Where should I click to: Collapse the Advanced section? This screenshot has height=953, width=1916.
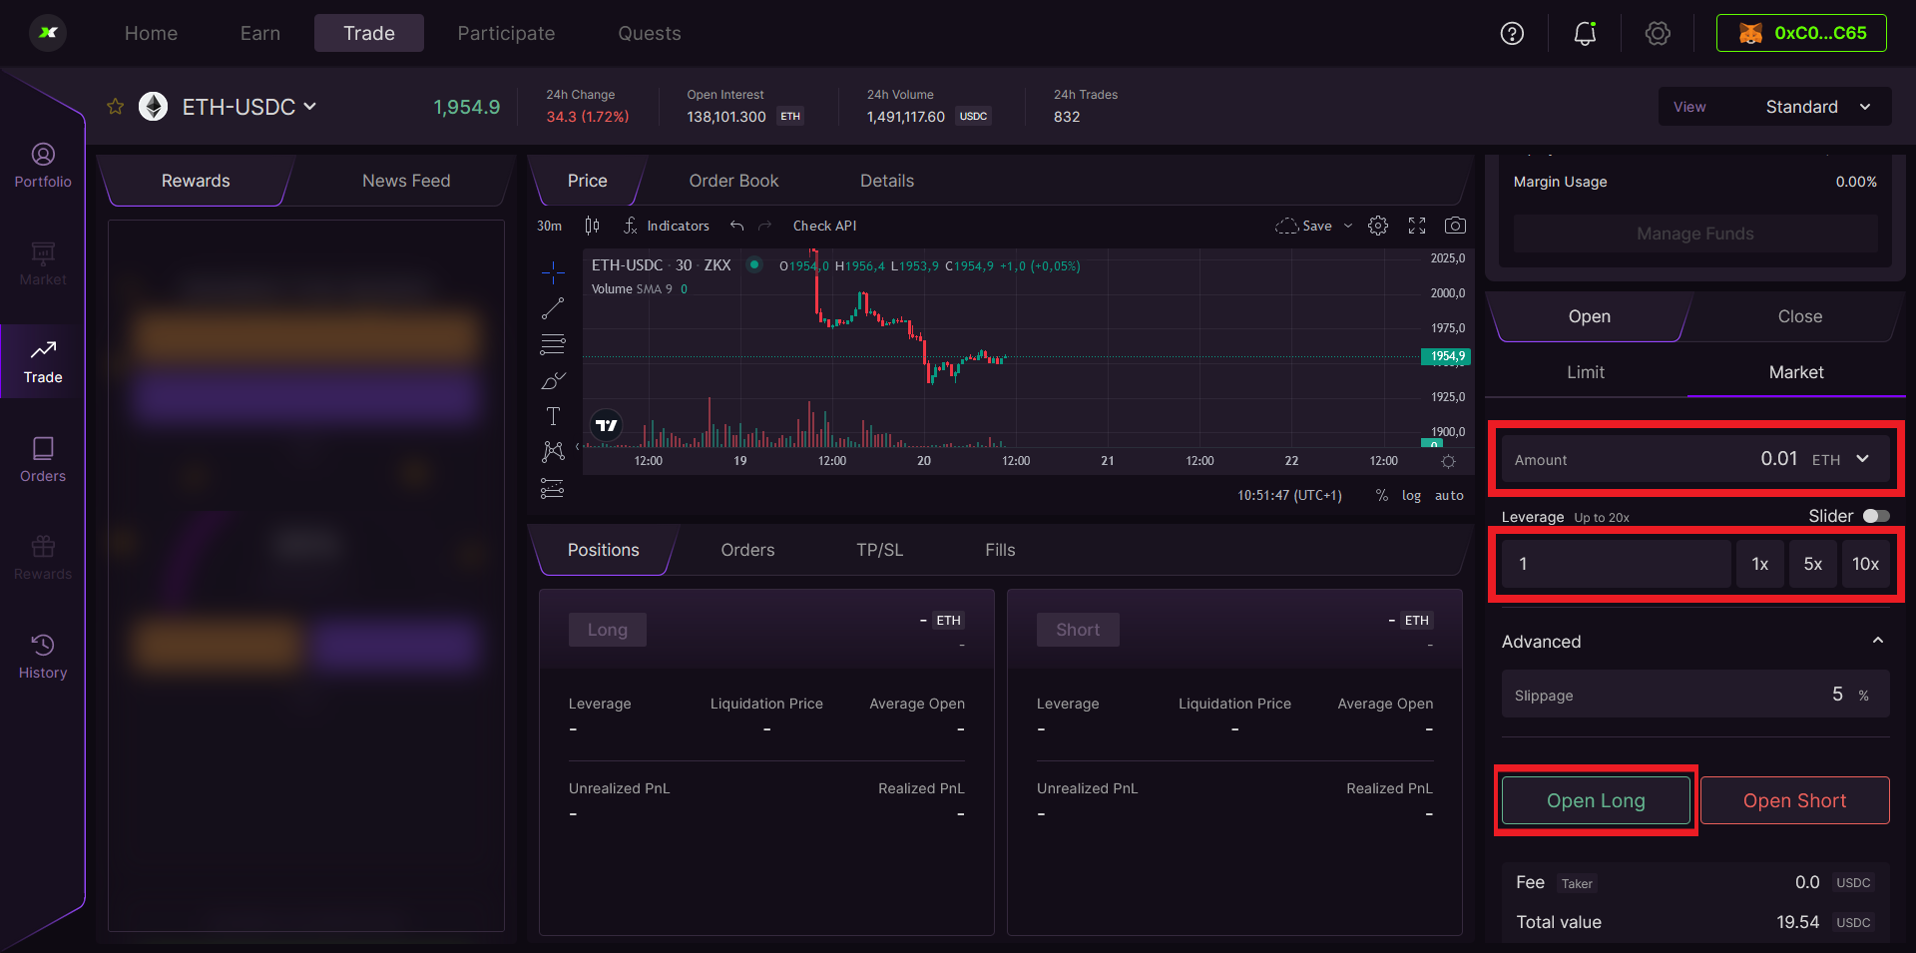1877,641
